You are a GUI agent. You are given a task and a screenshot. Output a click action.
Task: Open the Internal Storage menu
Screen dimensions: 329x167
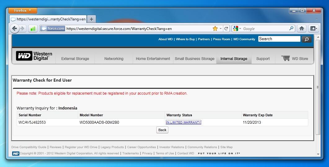(234, 59)
